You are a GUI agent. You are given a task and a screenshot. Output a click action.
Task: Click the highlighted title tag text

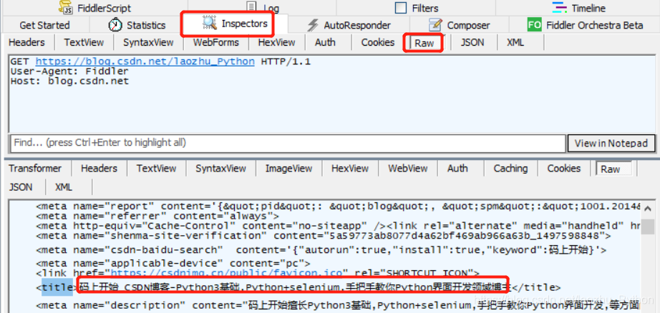click(x=57, y=288)
